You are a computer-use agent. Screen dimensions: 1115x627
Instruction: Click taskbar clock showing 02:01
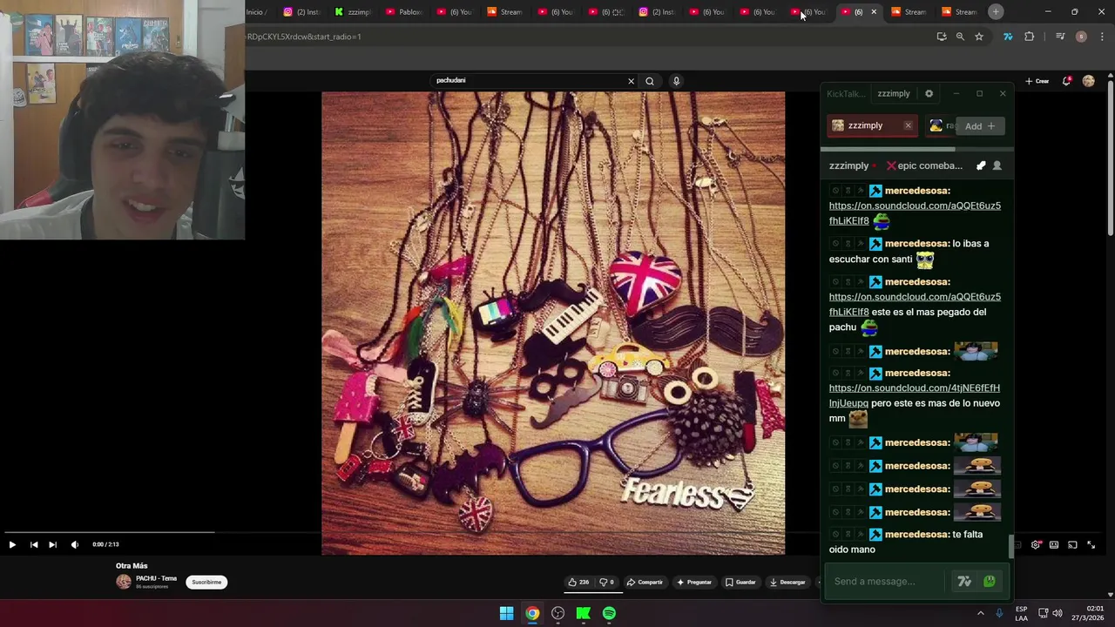tap(1088, 613)
